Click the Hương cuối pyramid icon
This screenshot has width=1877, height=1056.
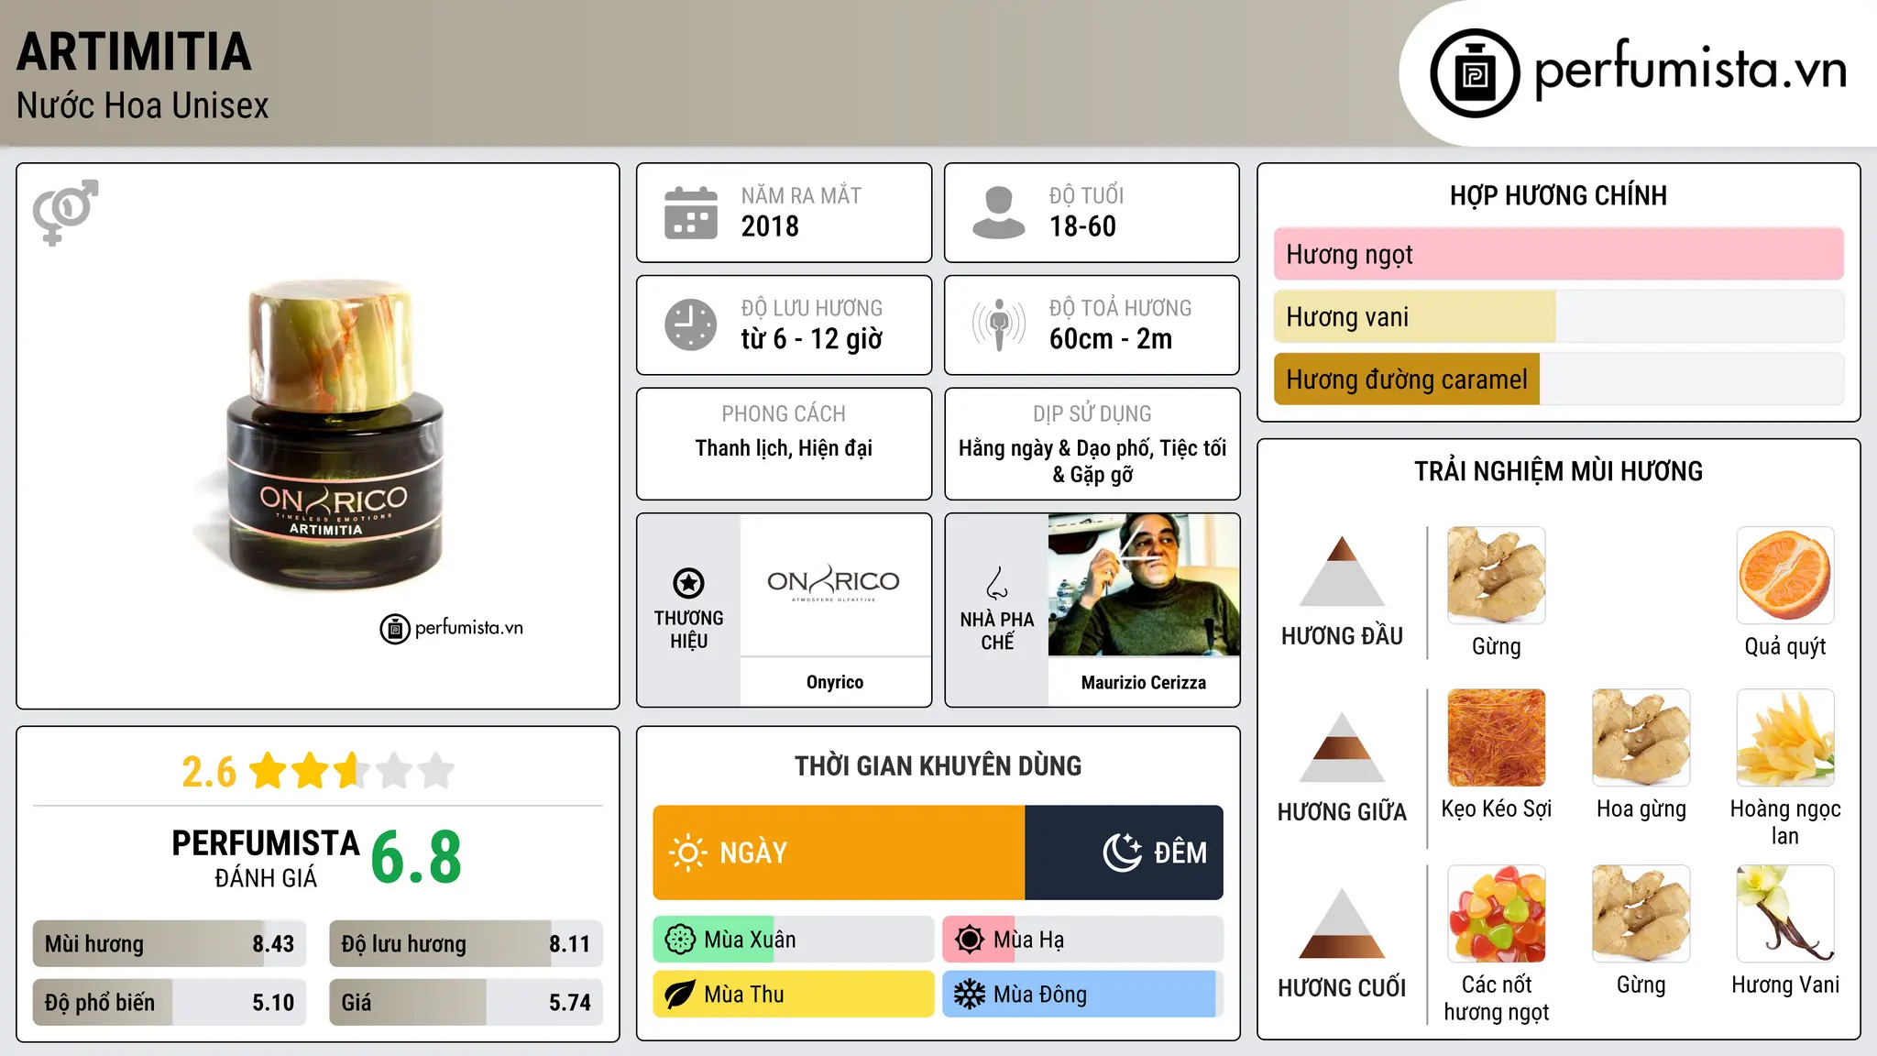tap(1342, 923)
